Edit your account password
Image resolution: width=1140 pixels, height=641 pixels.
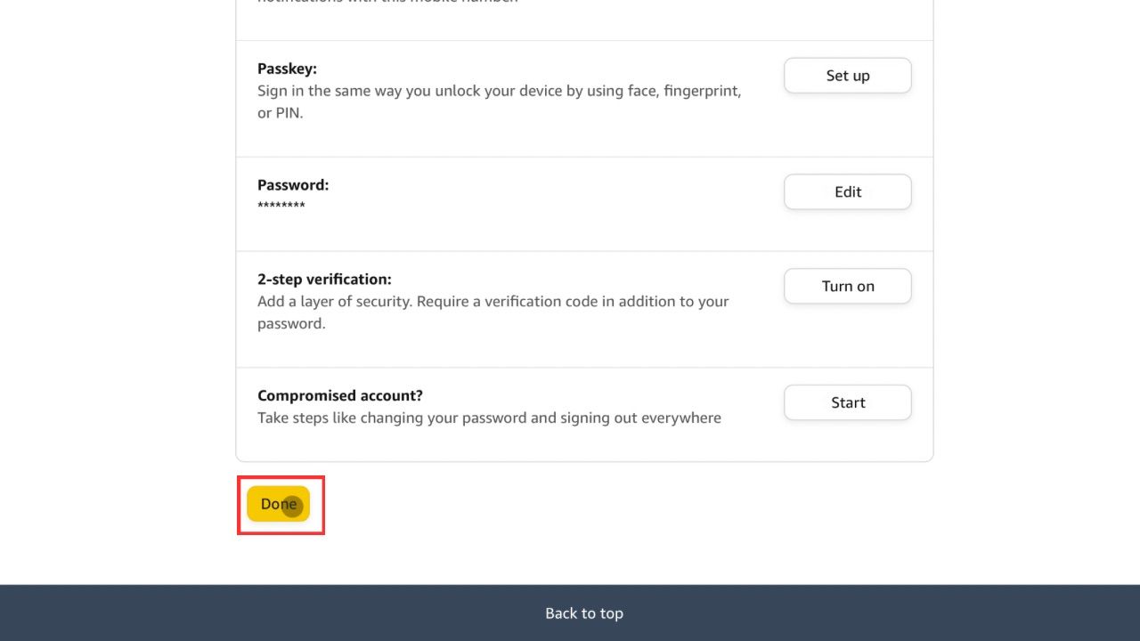(x=847, y=191)
